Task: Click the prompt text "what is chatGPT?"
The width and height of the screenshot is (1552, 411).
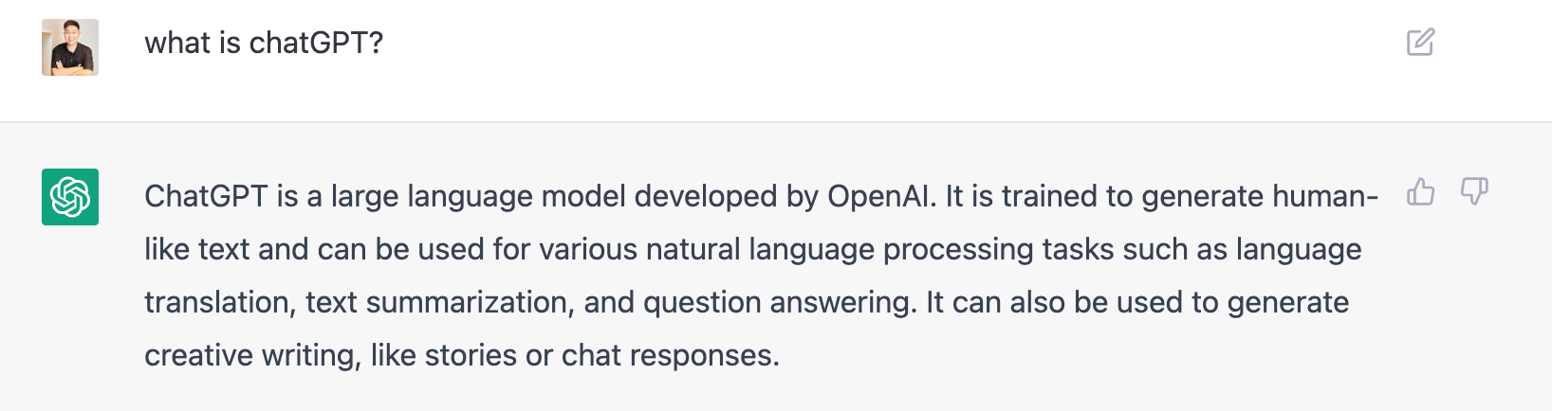Action: point(264,44)
